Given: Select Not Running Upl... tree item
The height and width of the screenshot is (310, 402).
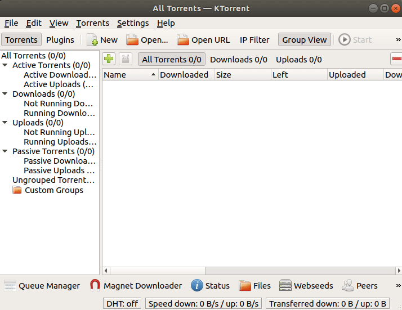Looking at the screenshot, I should 59,132.
